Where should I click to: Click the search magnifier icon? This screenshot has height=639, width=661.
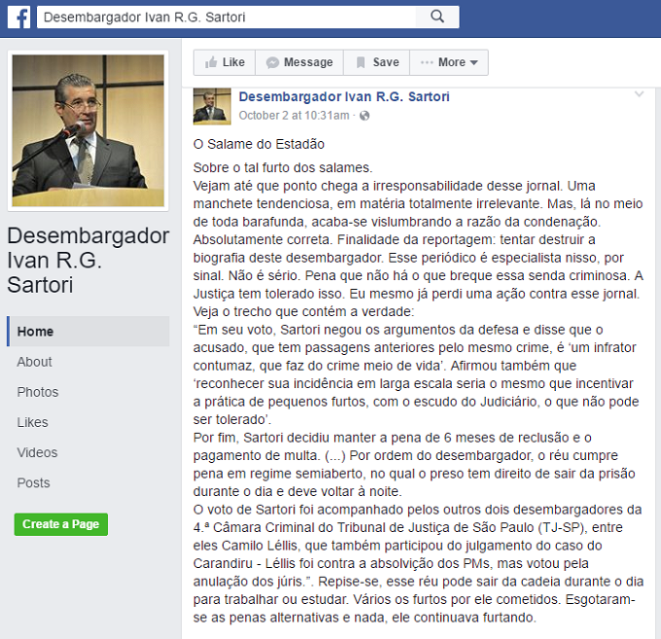pos(437,17)
